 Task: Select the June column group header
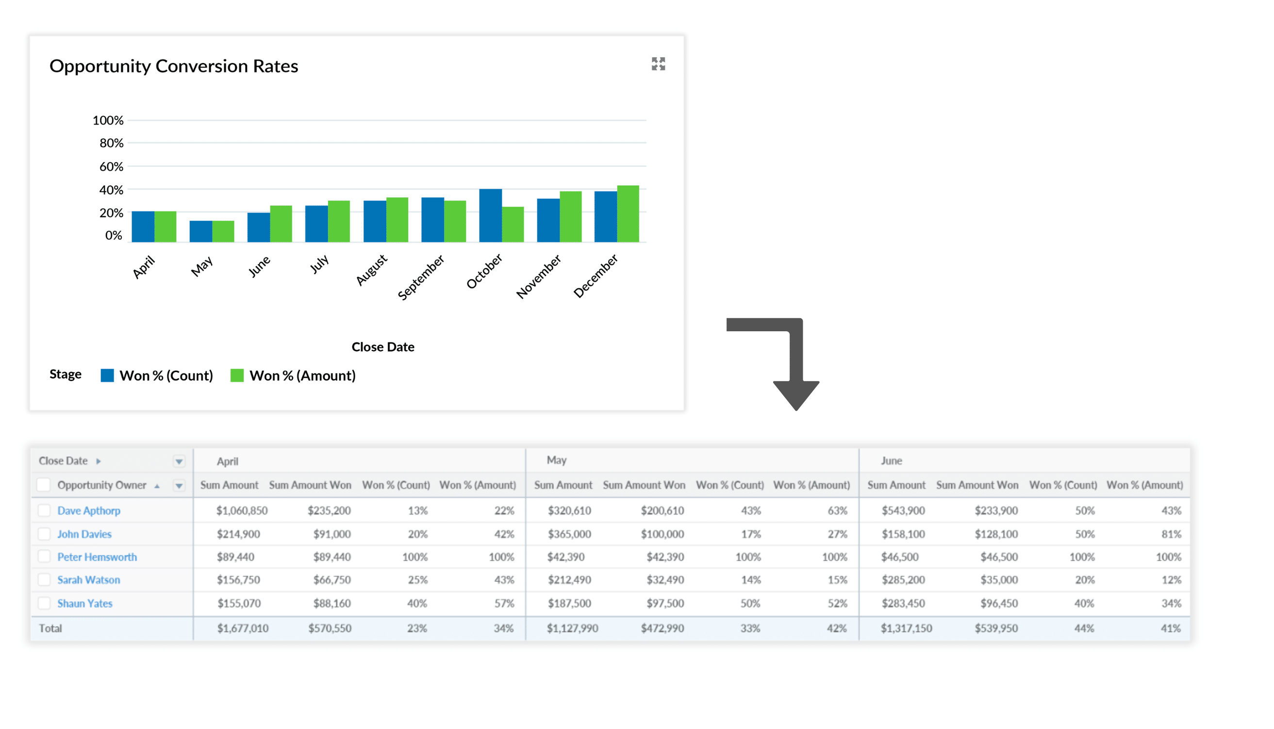coord(891,461)
